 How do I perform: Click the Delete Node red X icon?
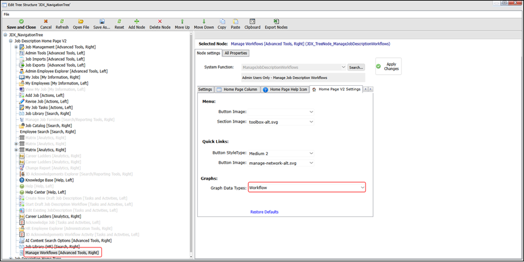click(x=160, y=21)
